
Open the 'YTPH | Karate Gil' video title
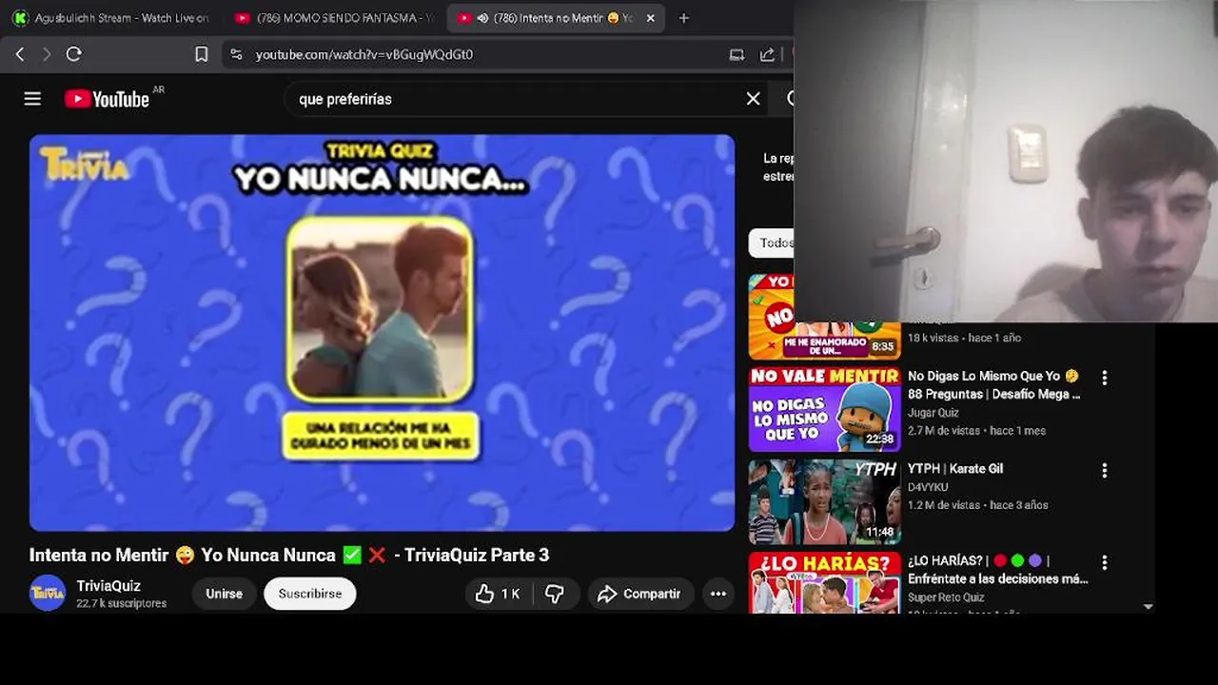coord(955,468)
